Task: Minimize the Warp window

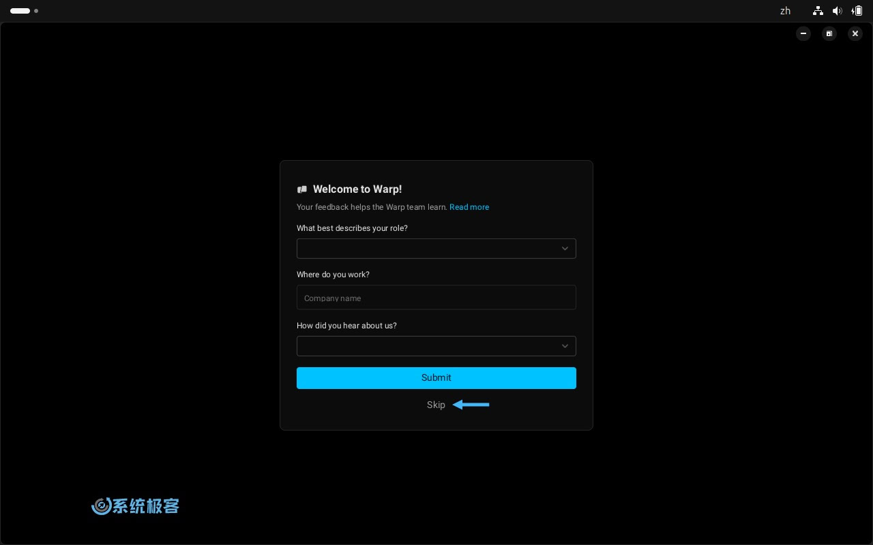Action: (x=803, y=33)
